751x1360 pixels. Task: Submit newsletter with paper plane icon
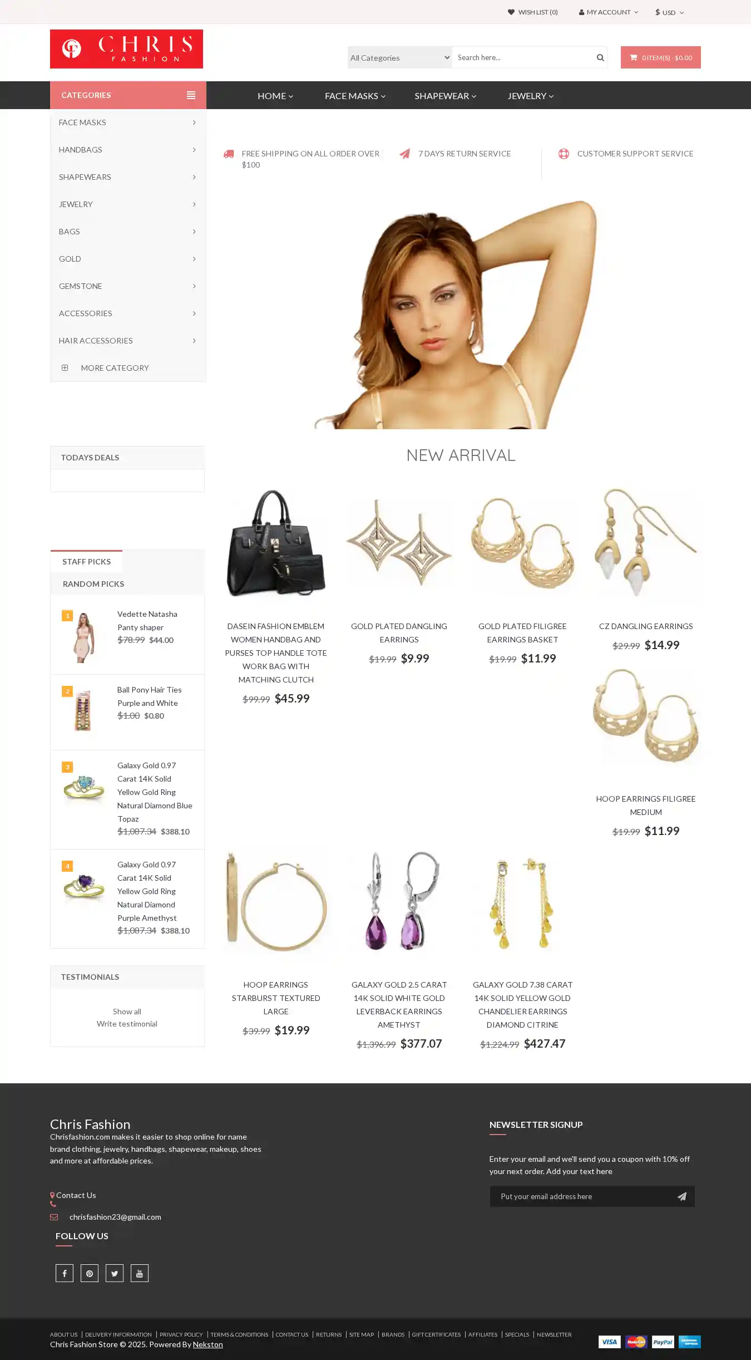[681, 1196]
